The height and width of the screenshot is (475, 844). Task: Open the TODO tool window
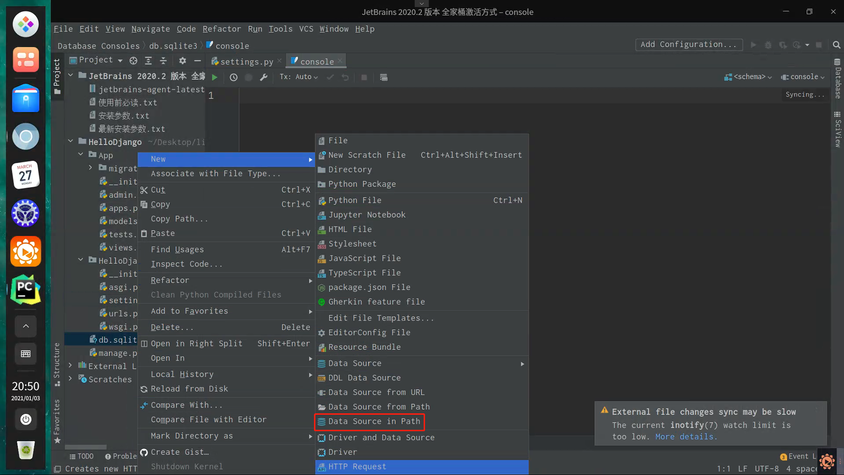click(81, 456)
